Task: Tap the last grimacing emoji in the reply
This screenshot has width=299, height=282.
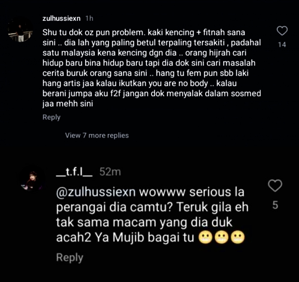Action: [238, 238]
